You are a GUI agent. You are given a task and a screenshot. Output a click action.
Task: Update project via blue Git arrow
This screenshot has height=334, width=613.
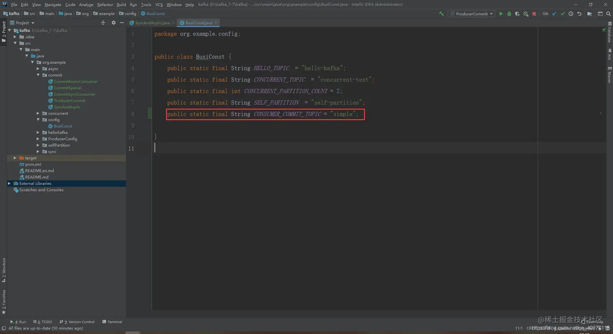[x=554, y=14]
